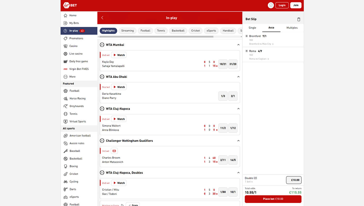
Task: Select the Highlights filter chip
Action: 108,31
